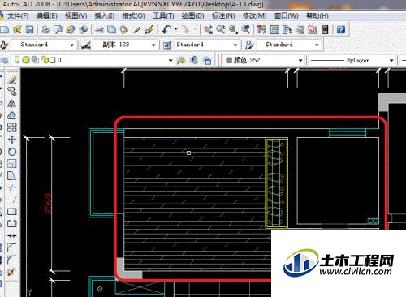Open the 修改(M) menu
Screen dimensions: 406x297
(x=254, y=16)
